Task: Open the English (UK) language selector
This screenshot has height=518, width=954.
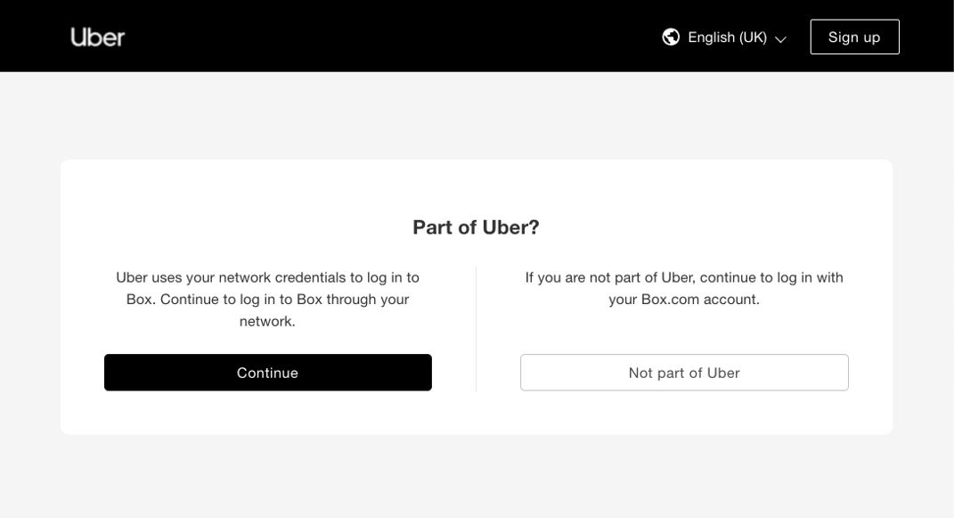Action: tap(724, 37)
